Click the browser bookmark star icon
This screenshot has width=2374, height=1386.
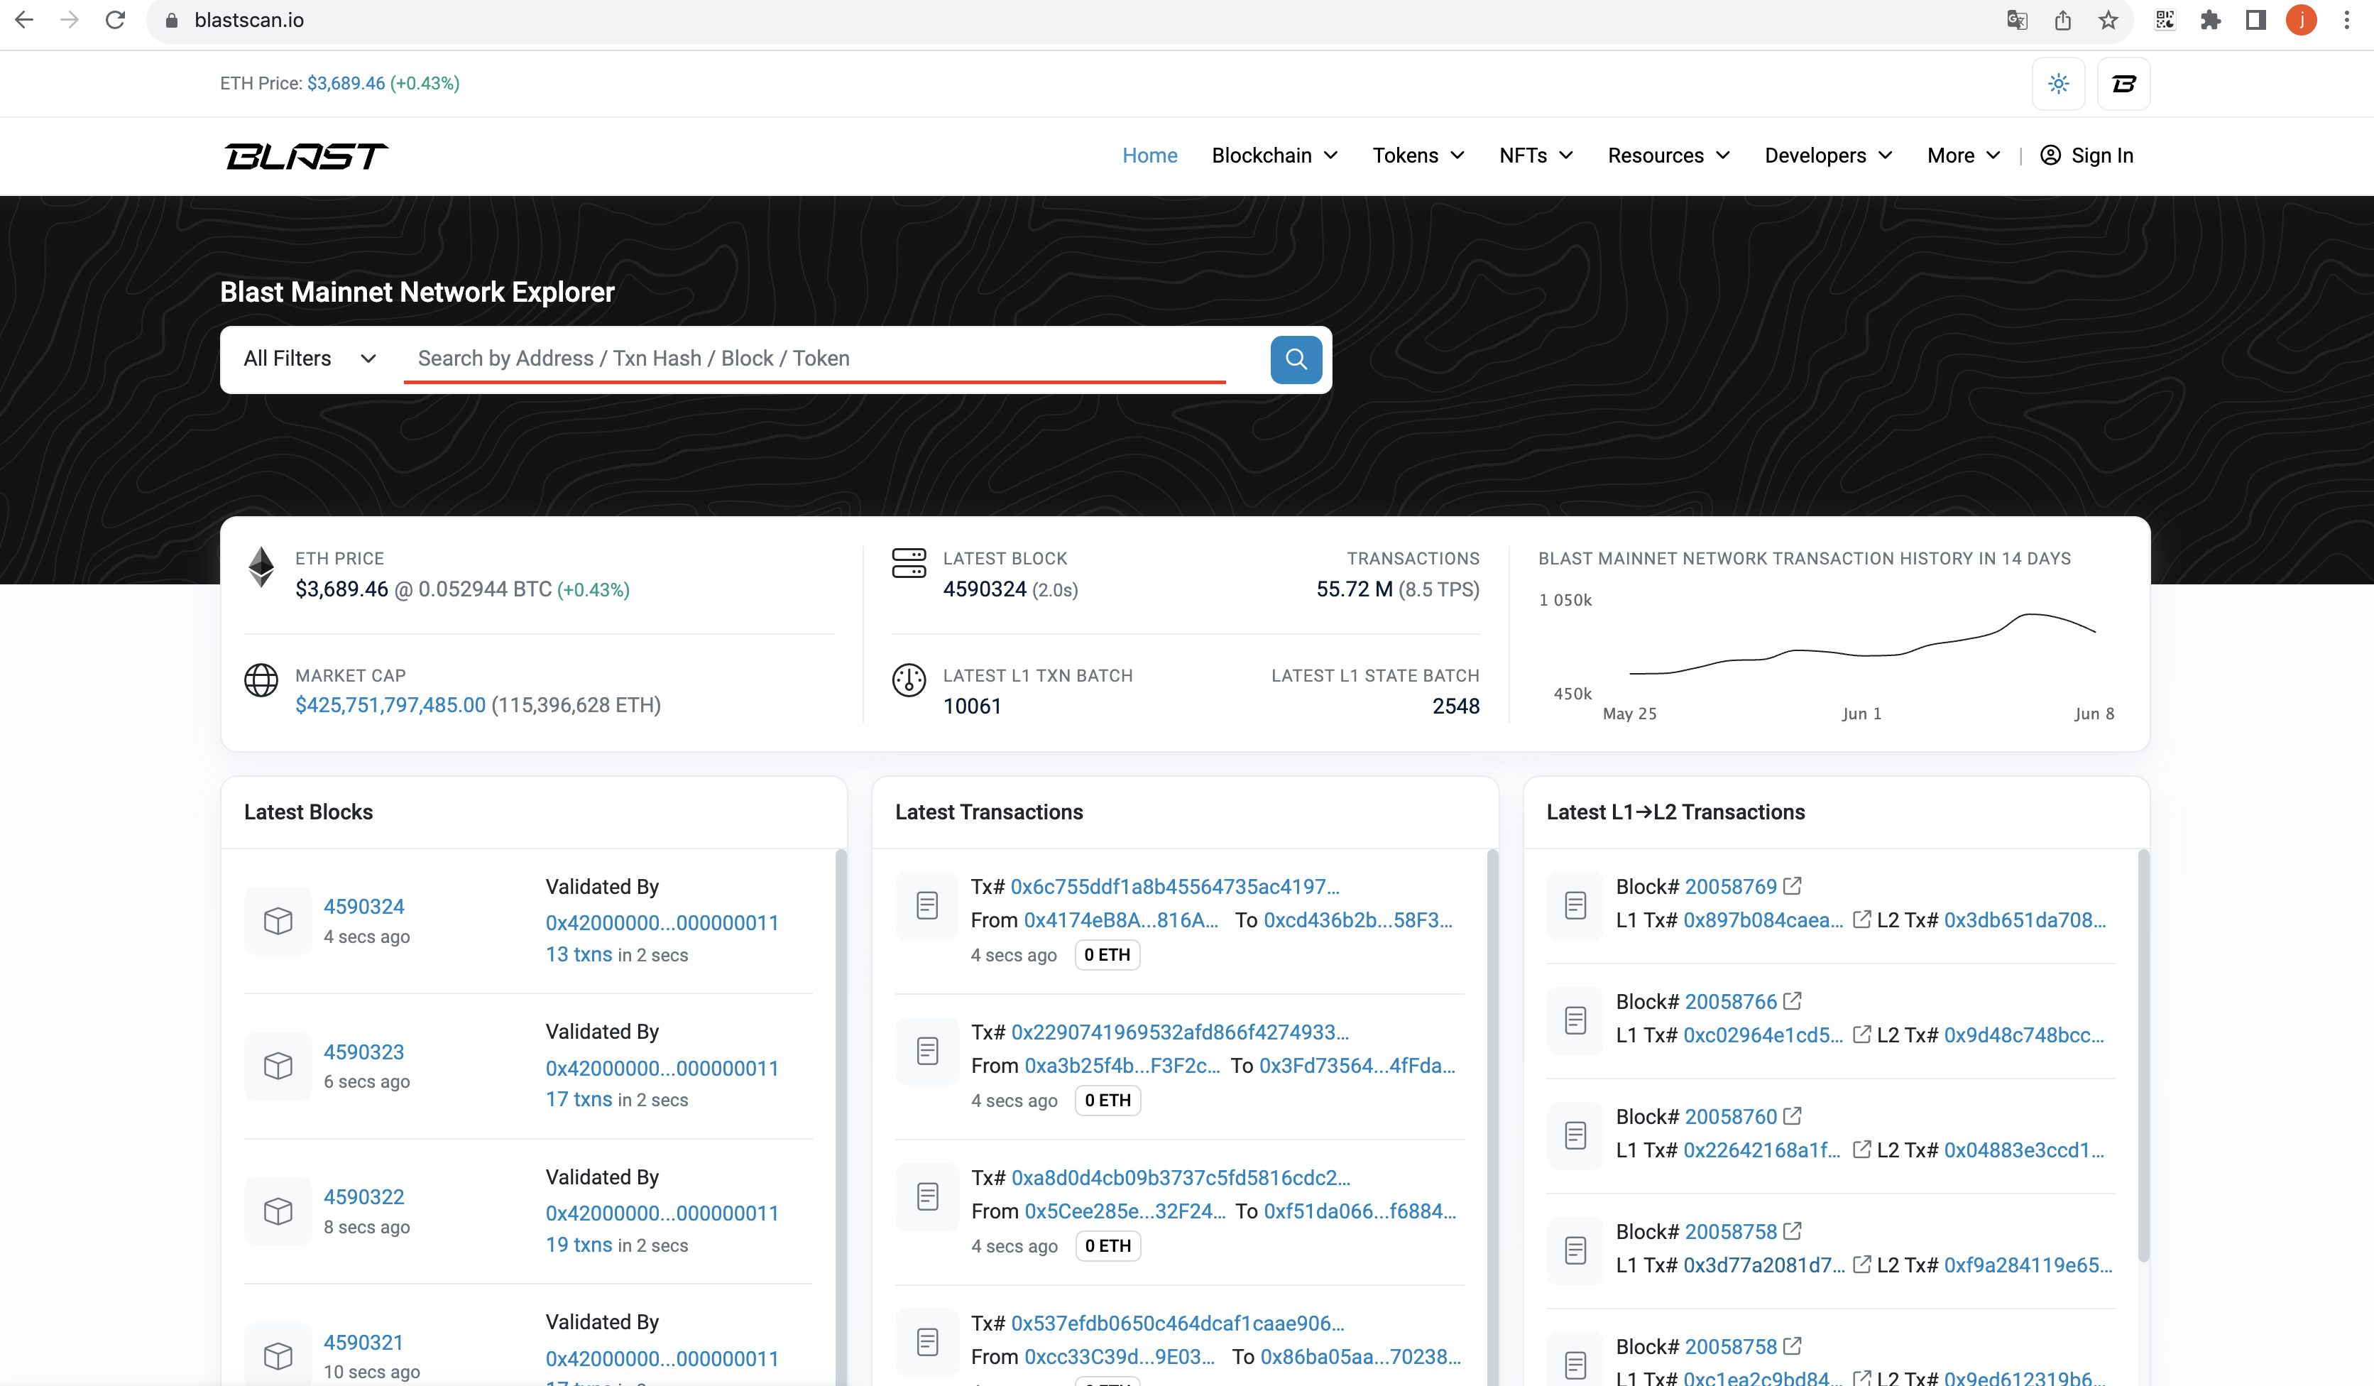2108,20
